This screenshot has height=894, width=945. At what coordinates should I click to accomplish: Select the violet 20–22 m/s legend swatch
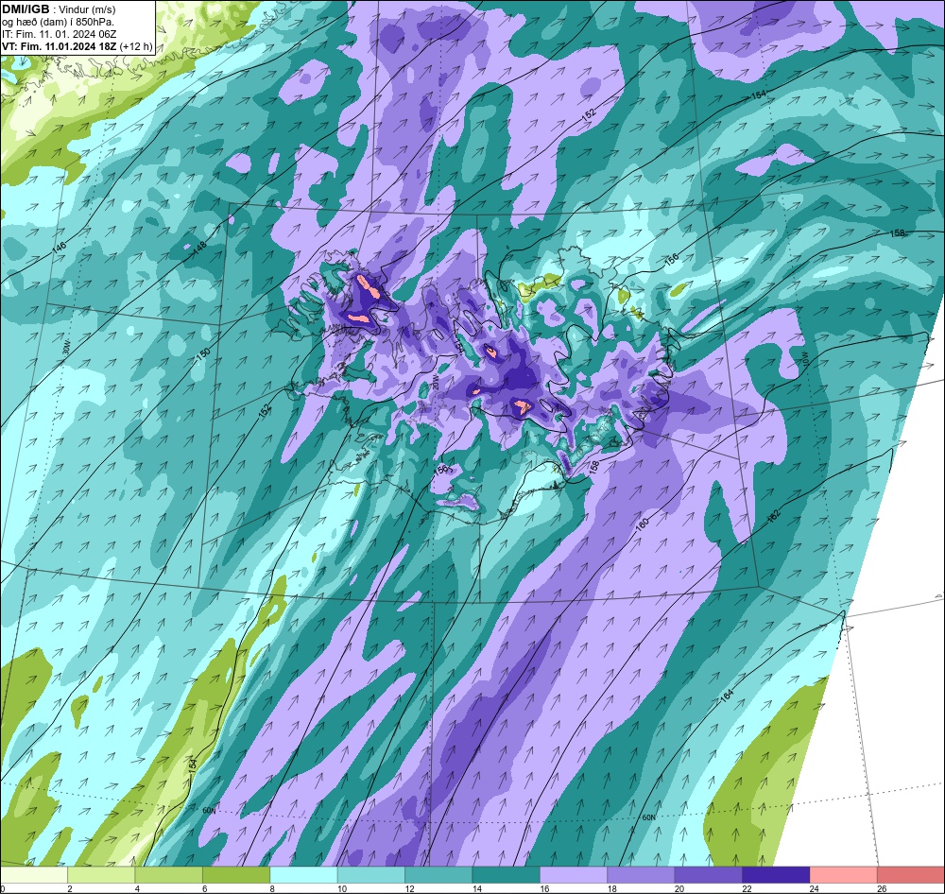(x=709, y=874)
